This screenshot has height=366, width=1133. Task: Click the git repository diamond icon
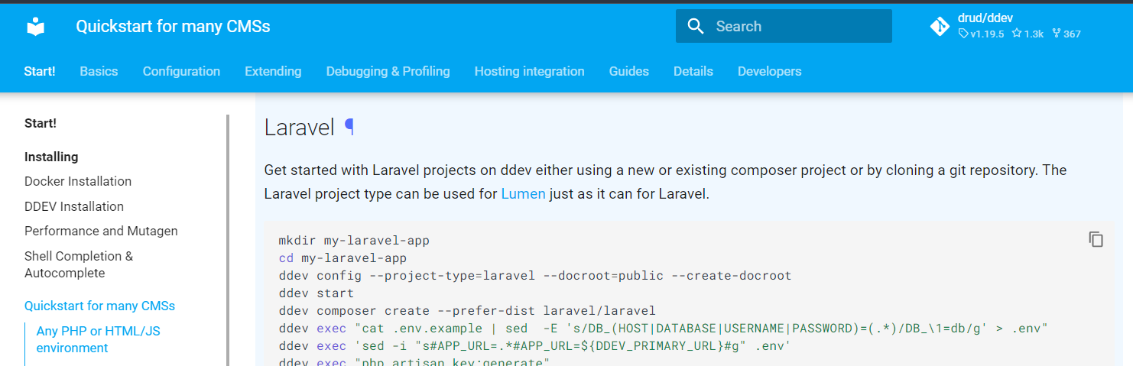point(940,27)
